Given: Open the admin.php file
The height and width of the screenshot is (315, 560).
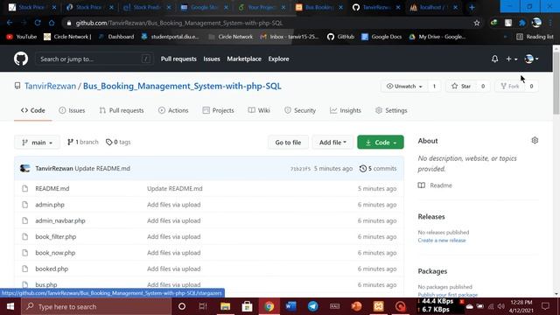Looking at the screenshot, I should tap(50, 205).
